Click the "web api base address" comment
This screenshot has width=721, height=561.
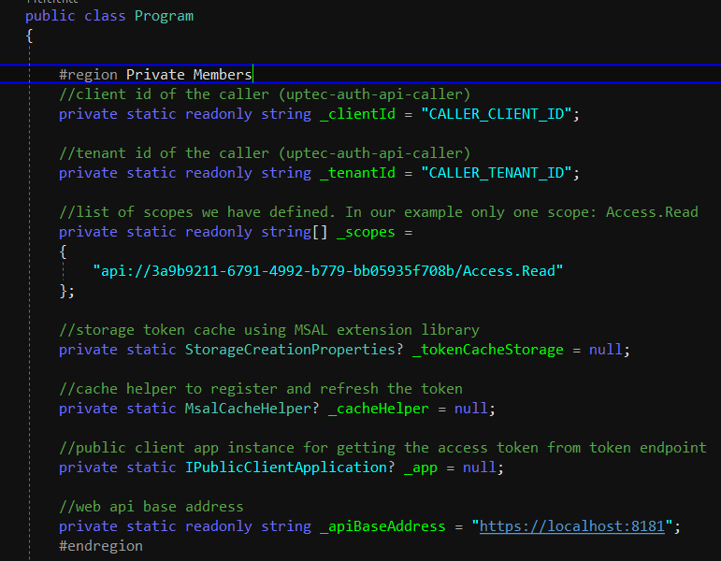(151, 507)
